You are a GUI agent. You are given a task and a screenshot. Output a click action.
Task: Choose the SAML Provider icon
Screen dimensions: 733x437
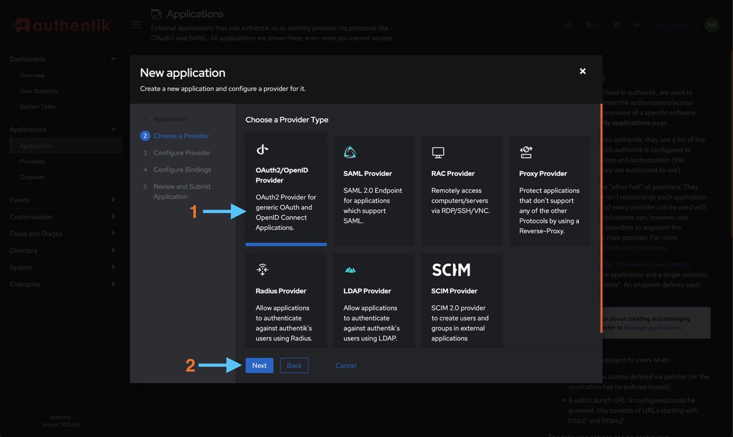350,152
